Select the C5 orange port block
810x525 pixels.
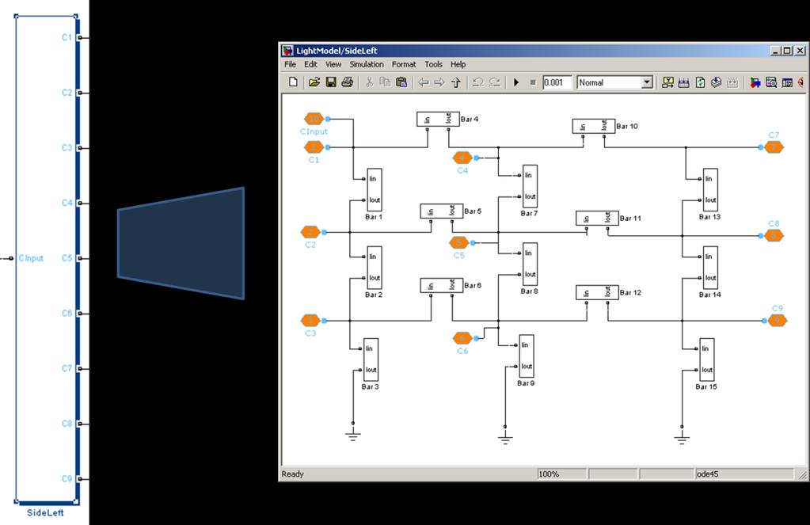458,242
